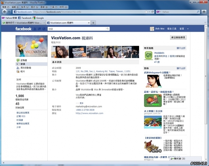209x166 pixels.
Task: Open the groupon.com.tw water park ad image
Action: (x=153, y=122)
